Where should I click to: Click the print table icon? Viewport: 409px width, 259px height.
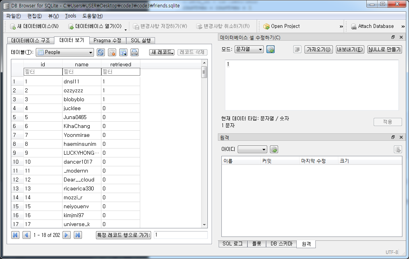click(x=134, y=52)
